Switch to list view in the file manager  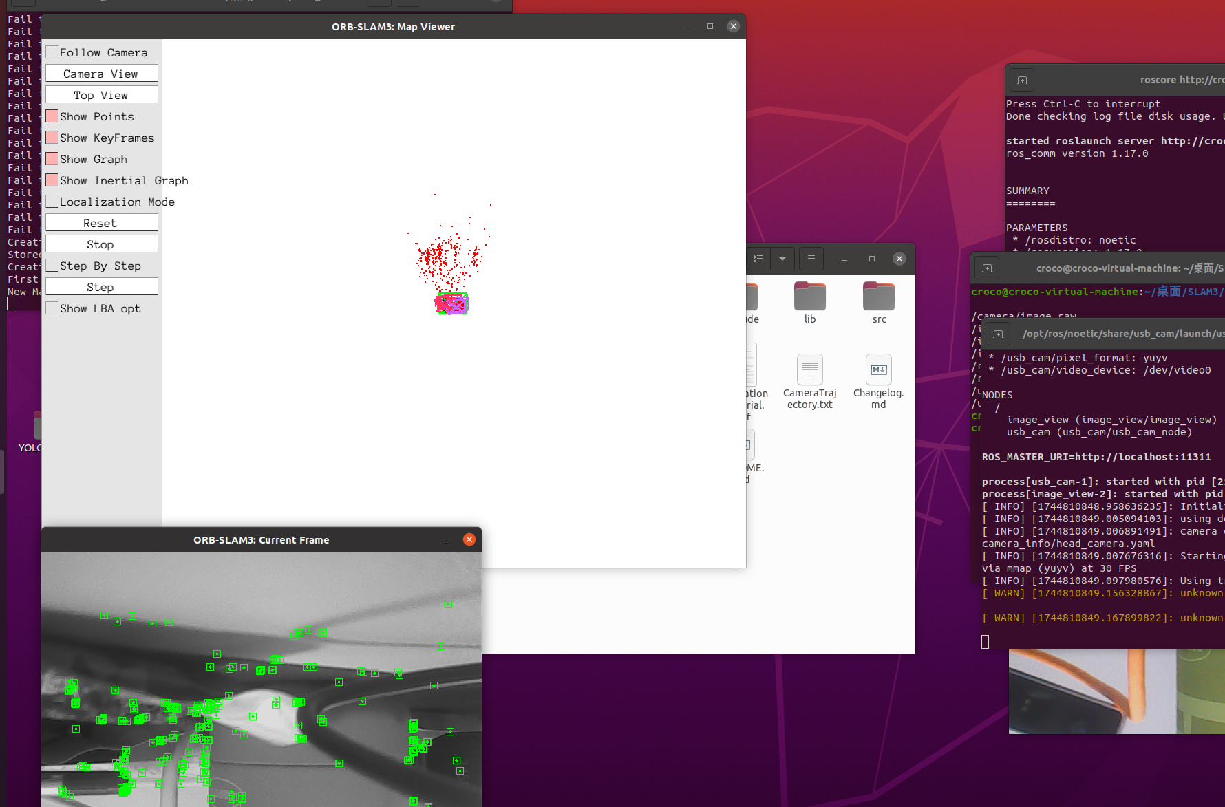[758, 258]
